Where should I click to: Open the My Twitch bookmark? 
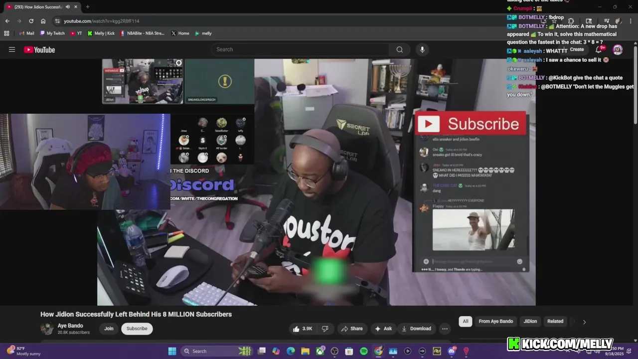52,33
